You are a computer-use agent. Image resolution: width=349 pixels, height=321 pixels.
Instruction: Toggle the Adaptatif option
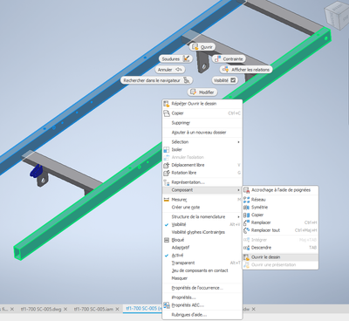pos(202,248)
